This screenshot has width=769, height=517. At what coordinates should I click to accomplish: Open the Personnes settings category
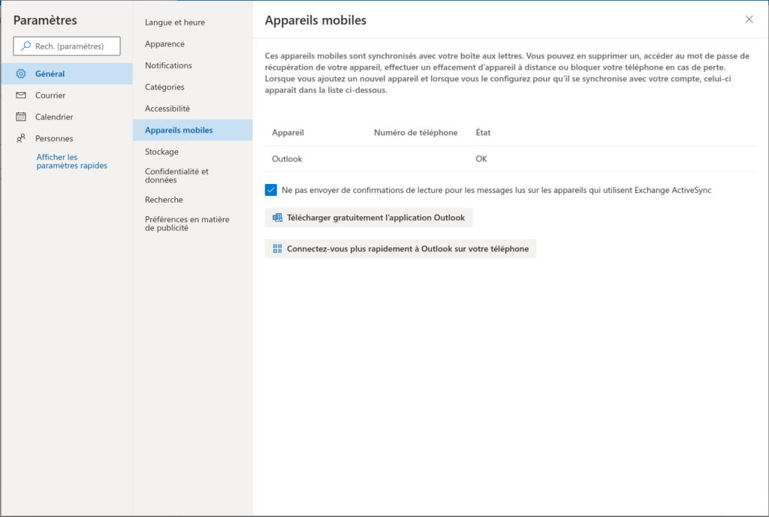point(67,139)
